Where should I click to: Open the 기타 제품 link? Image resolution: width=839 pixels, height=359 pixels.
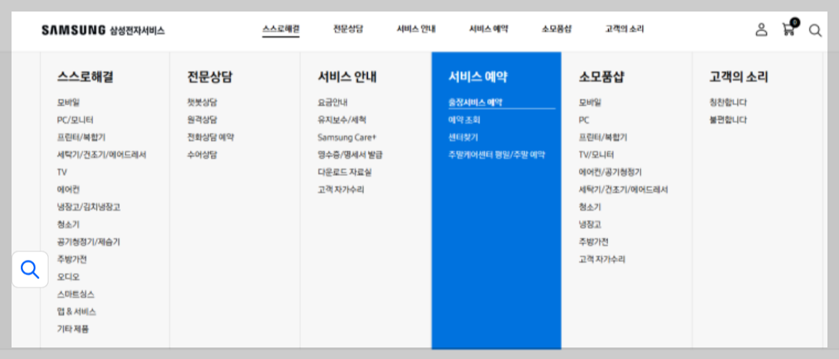pos(73,330)
